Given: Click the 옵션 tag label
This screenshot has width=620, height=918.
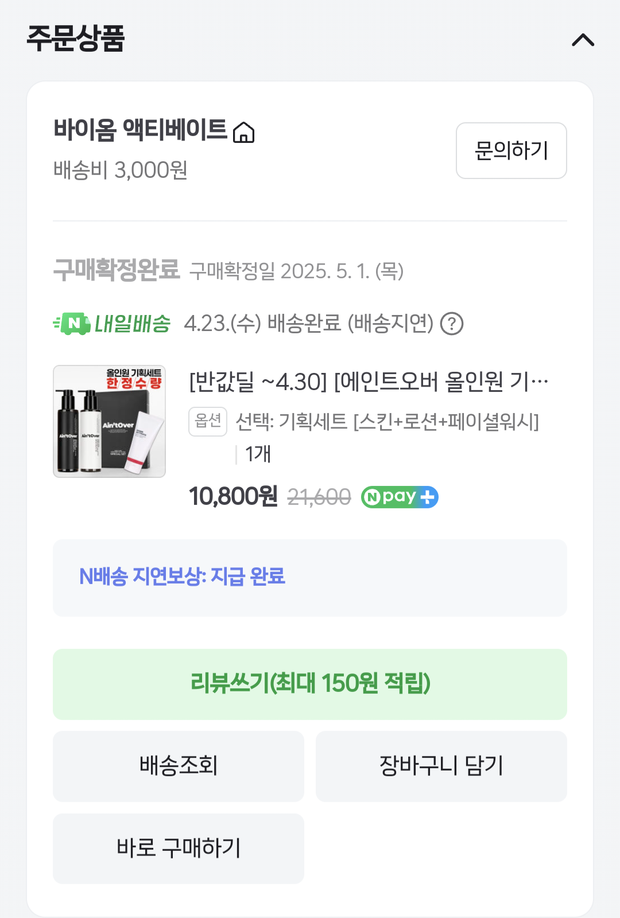Looking at the screenshot, I should (x=208, y=422).
